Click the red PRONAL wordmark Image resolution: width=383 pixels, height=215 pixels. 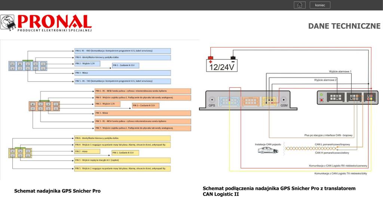click(55, 21)
